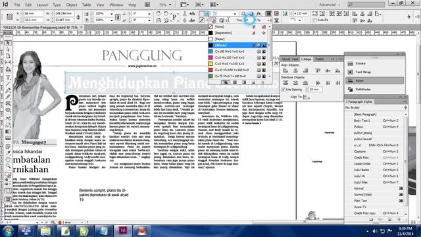
Task: Select the Rectangle Frame tool
Action: 8,103
